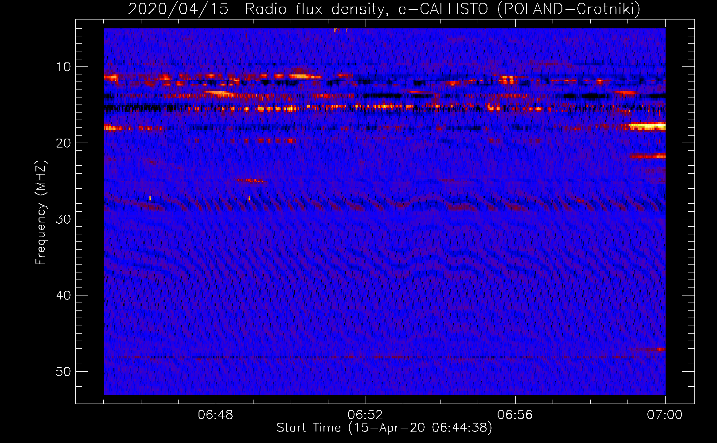Click the '20' frequency tick label

click(x=64, y=143)
